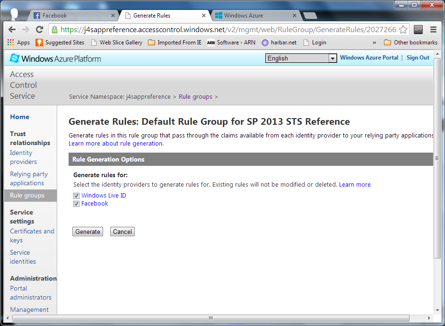
Task: Click the Learn more link after deleted
Action: pyautogui.click(x=355, y=185)
